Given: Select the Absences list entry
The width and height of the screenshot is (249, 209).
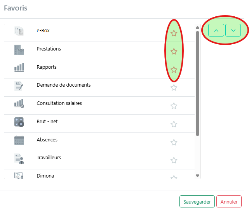Looking at the screenshot, I should (x=47, y=140).
